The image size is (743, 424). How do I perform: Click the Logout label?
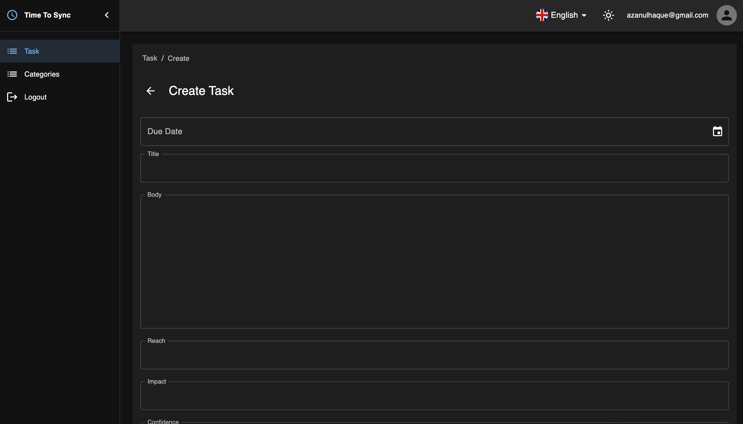click(x=35, y=97)
